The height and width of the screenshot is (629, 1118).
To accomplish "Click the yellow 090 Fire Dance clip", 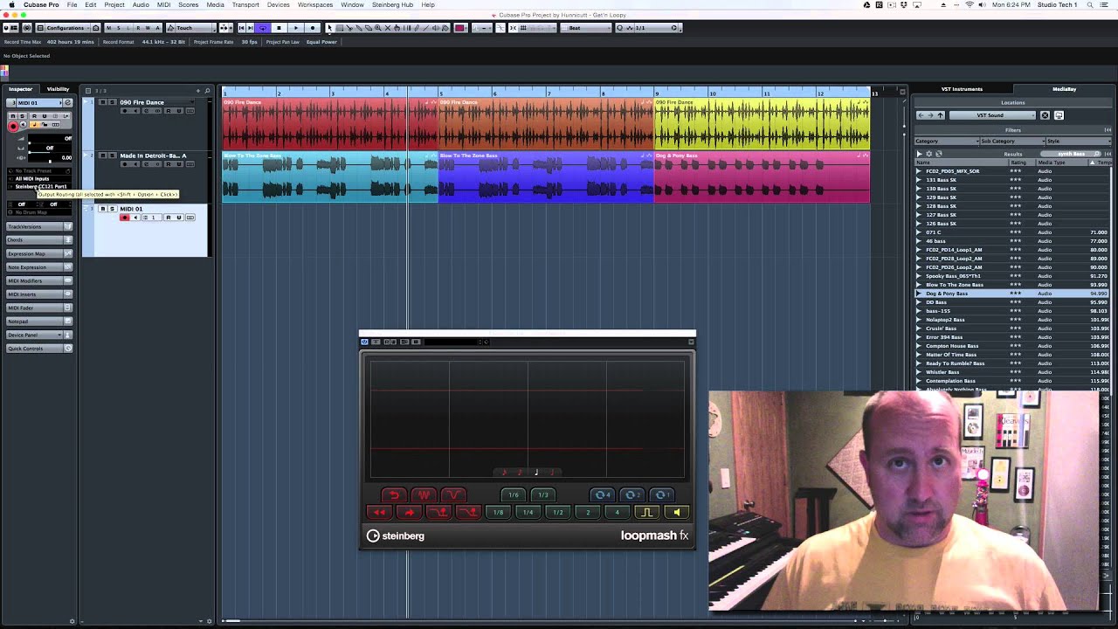I will [762, 123].
